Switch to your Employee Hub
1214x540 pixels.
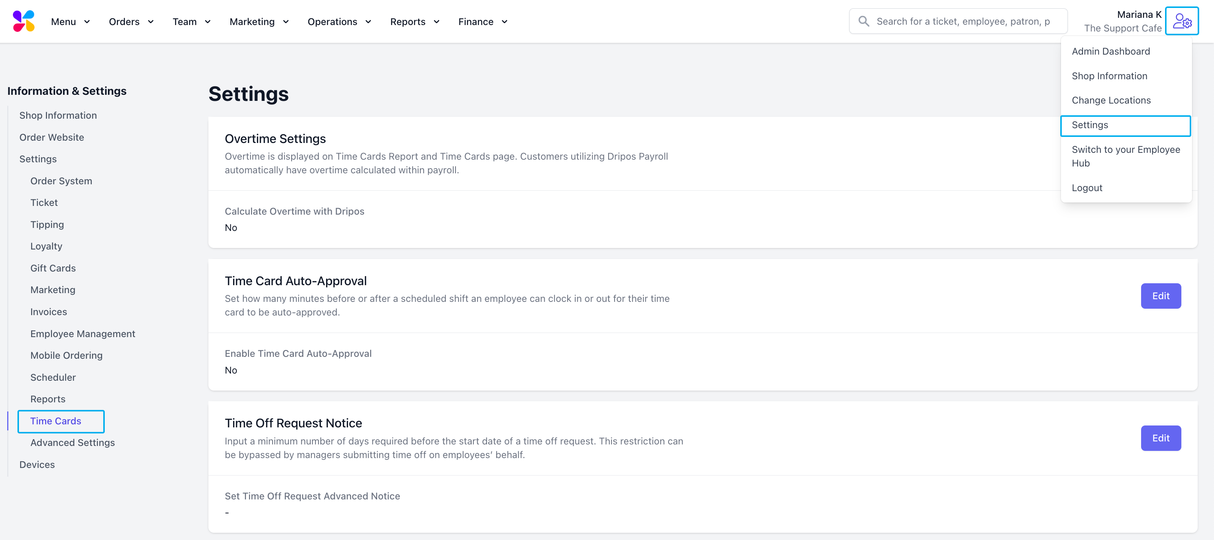[1126, 156]
